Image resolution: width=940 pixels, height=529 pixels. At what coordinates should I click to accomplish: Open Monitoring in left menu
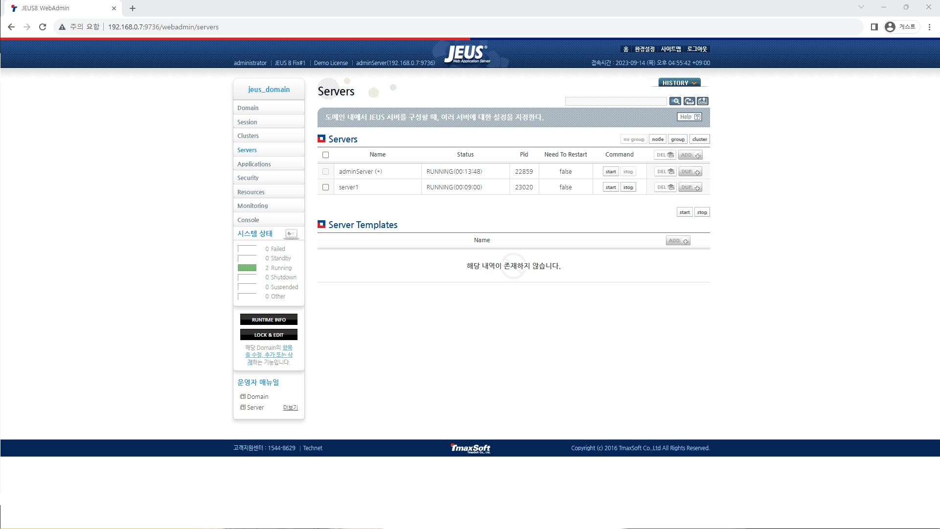[x=252, y=206]
